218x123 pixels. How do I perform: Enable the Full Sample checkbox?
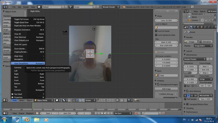tap(185, 99)
